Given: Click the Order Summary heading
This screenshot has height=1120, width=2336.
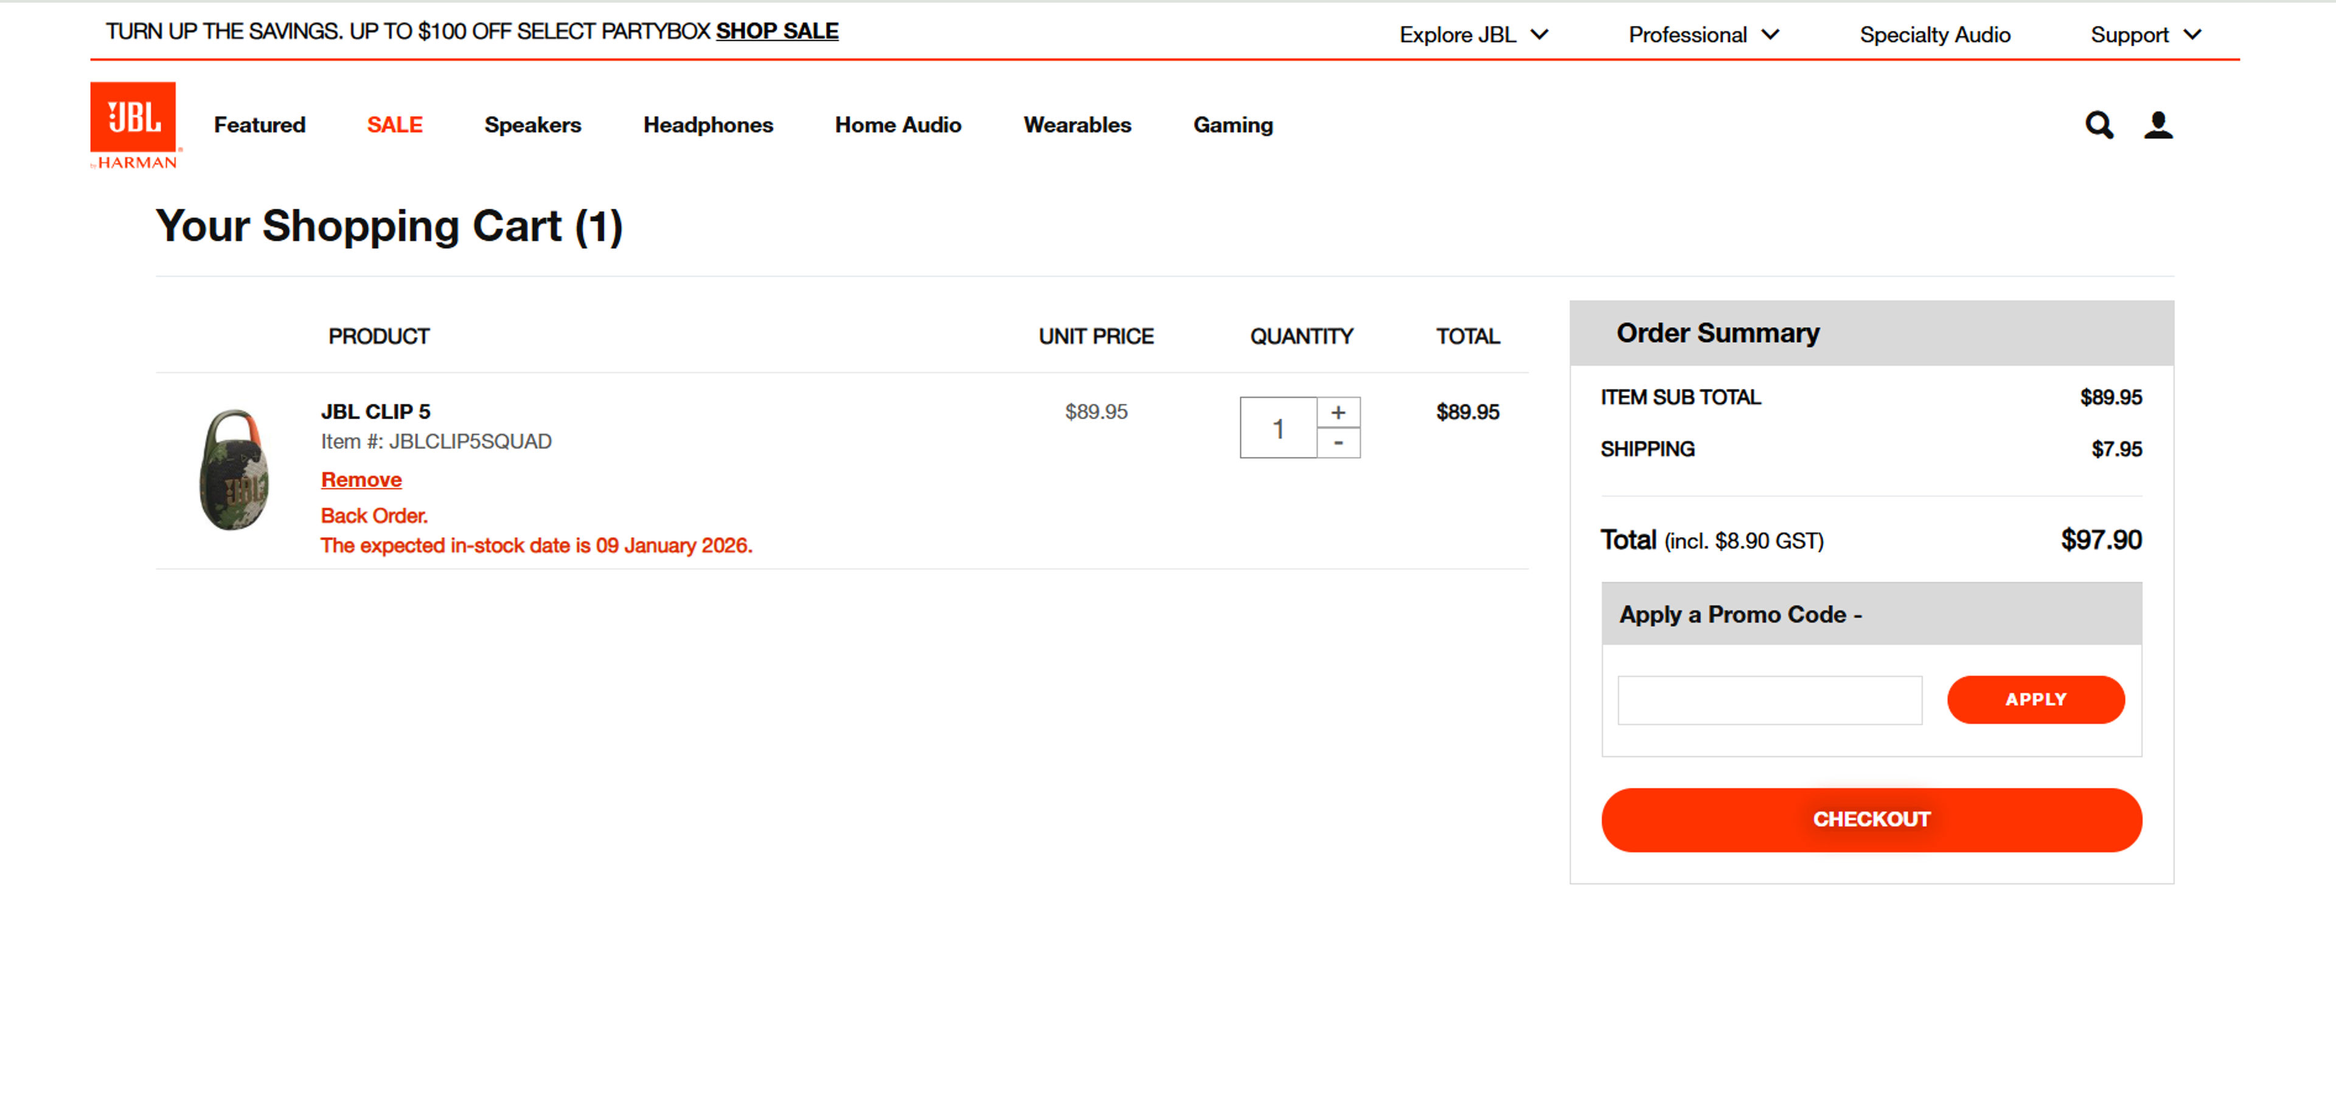Looking at the screenshot, I should (1717, 333).
